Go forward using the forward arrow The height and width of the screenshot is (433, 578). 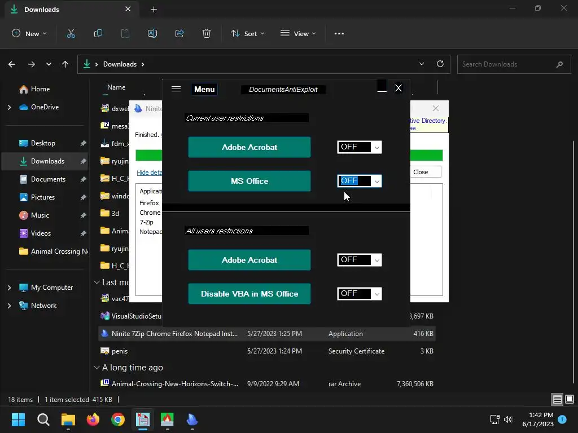pyautogui.click(x=32, y=64)
